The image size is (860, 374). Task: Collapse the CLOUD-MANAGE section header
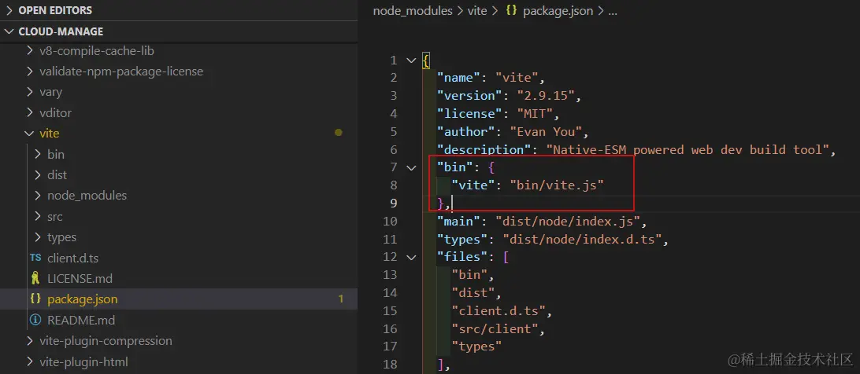(179, 31)
